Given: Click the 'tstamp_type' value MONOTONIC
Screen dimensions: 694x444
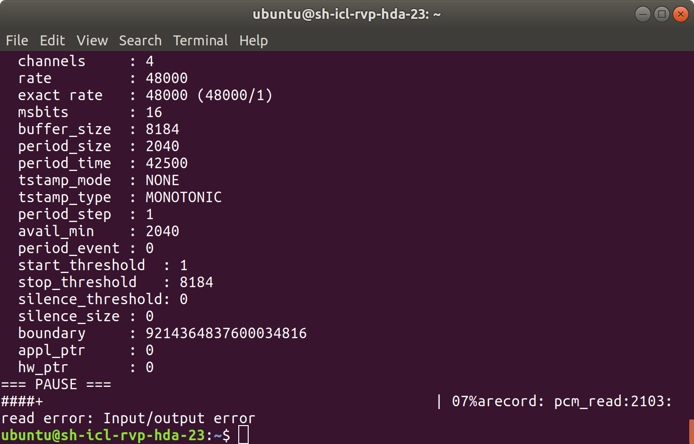Looking at the screenshot, I should click(184, 197).
